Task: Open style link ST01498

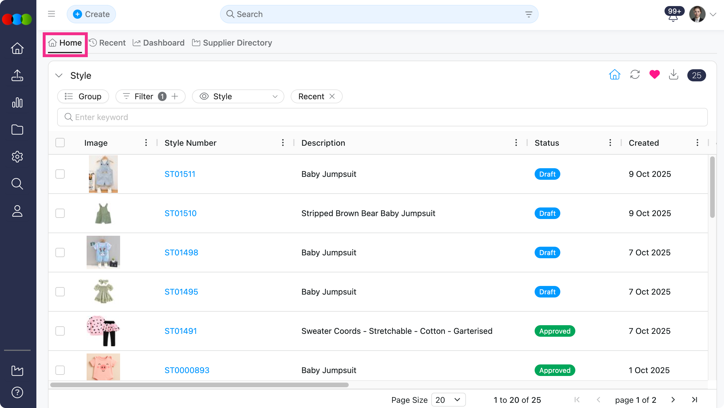Action: 181,252
